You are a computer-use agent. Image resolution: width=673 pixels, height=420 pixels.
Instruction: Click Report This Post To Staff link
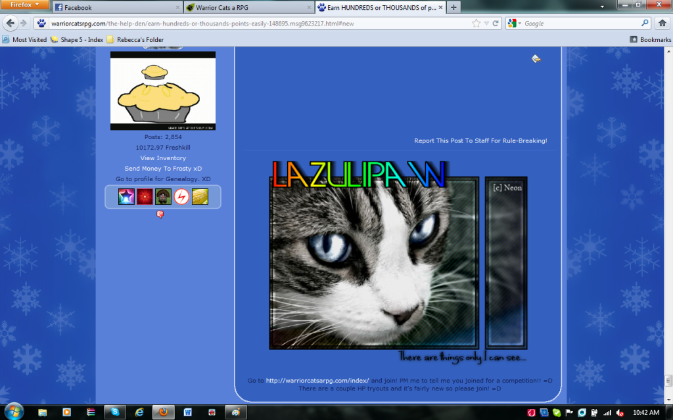pos(480,140)
